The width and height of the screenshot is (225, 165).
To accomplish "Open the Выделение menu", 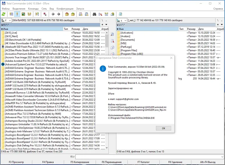I will (x=19, y=9).
